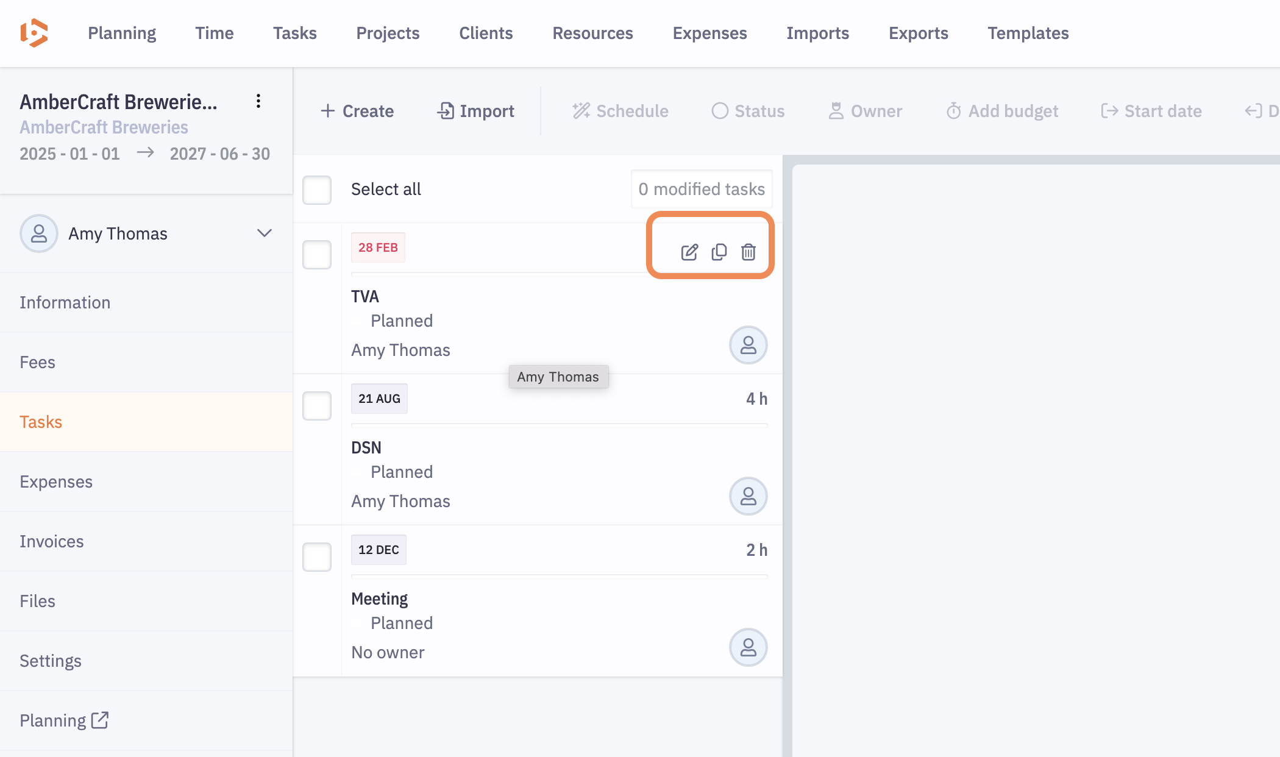The height and width of the screenshot is (757, 1280).
Task: Open the AmberCraft Breweries client link
Action: [104, 127]
